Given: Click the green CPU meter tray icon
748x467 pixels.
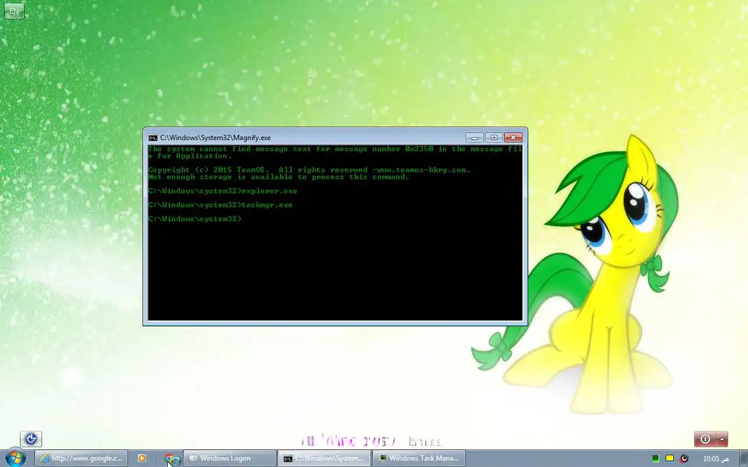Looking at the screenshot, I should [x=656, y=458].
